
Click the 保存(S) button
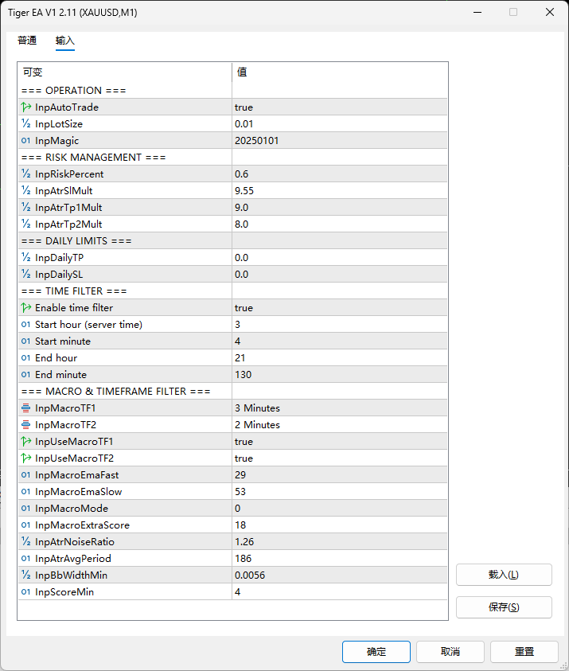504,607
